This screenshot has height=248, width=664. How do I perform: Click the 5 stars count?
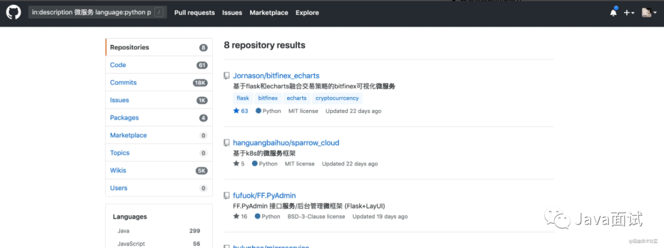(239, 163)
